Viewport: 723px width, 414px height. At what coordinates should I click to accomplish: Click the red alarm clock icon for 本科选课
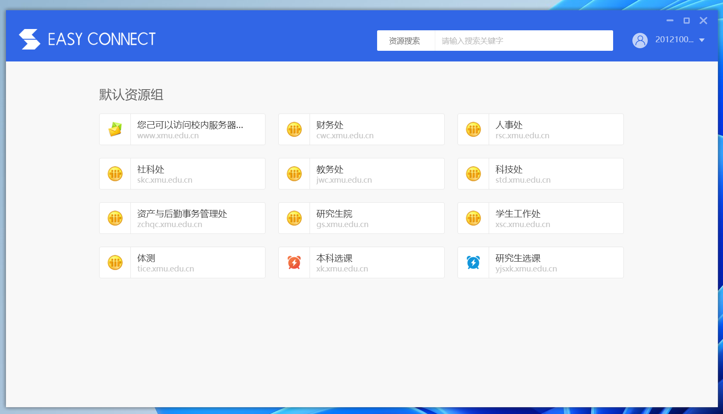[294, 262]
